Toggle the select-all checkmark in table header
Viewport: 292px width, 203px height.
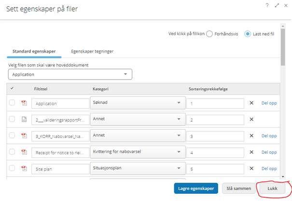point(12,88)
